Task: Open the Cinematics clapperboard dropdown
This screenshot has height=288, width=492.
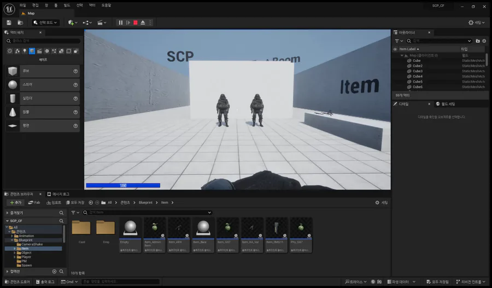Action: click(x=102, y=22)
